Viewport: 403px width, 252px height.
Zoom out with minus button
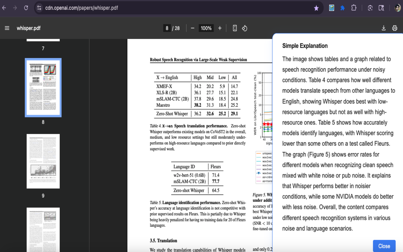coord(192,28)
